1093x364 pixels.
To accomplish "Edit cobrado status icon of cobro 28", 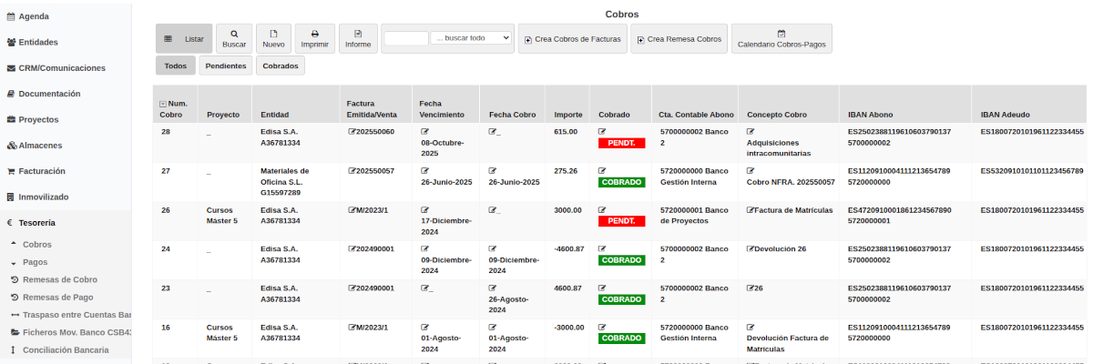I will coord(602,132).
